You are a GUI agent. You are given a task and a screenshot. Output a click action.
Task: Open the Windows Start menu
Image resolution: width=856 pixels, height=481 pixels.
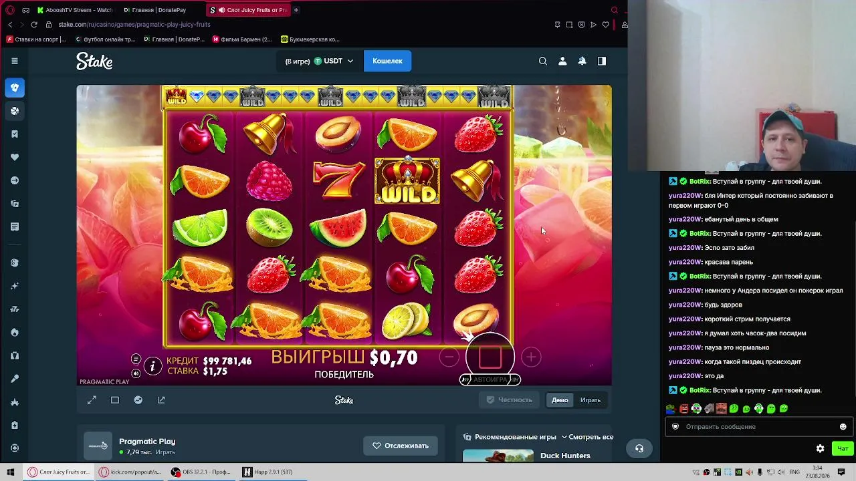coord(11,472)
